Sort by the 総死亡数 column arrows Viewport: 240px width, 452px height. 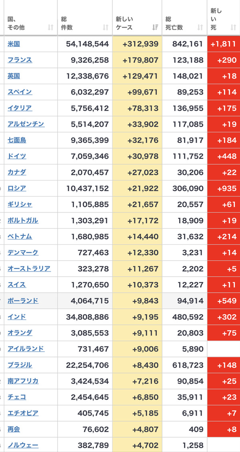200,28
